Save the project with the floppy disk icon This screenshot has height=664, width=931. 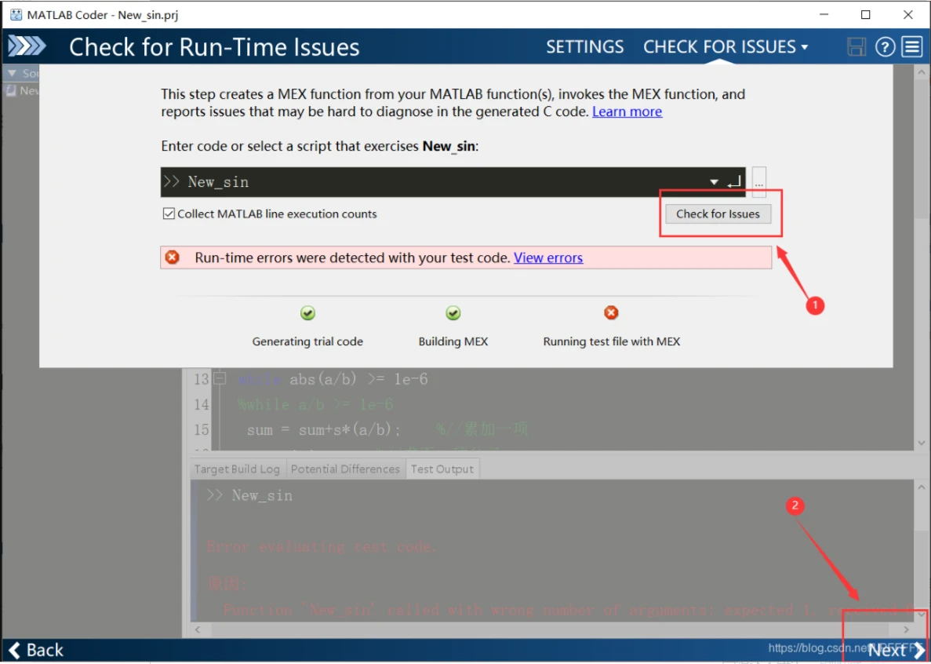tap(856, 46)
